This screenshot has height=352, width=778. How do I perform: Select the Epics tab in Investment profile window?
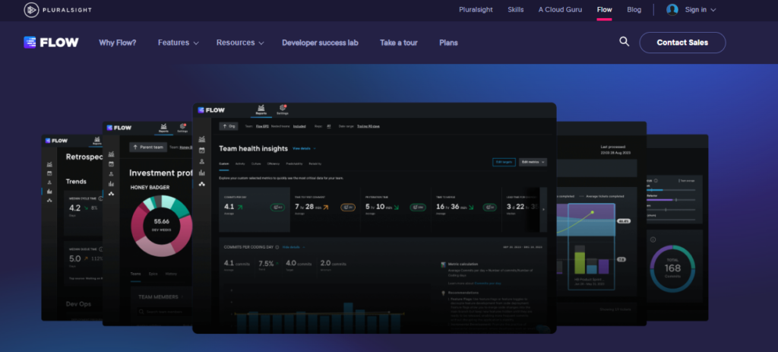point(153,274)
